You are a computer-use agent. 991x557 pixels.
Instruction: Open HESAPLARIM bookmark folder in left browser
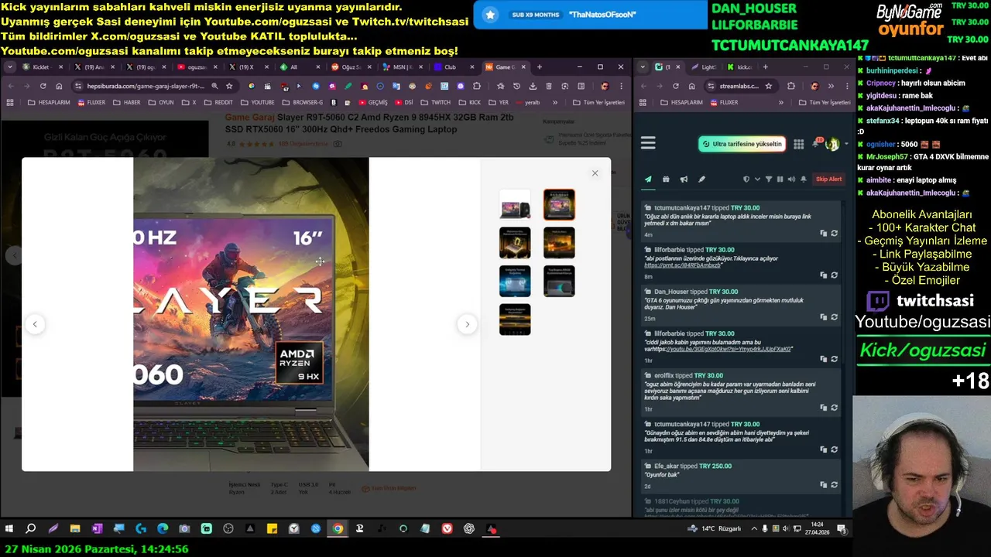[x=48, y=102]
